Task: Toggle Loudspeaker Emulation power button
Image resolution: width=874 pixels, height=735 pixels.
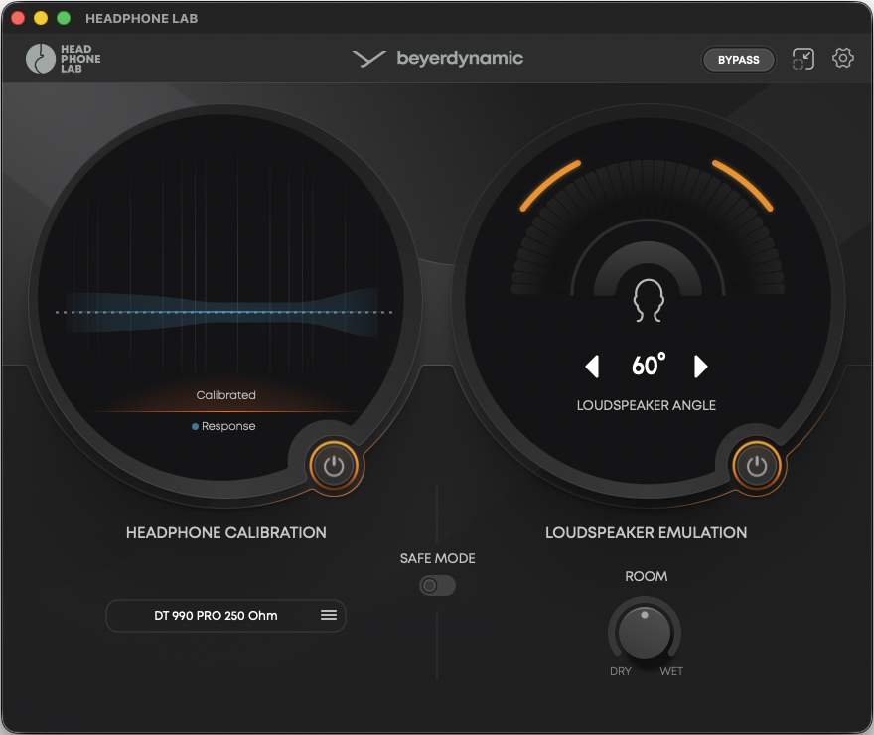Action: click(x=757, y=466)
